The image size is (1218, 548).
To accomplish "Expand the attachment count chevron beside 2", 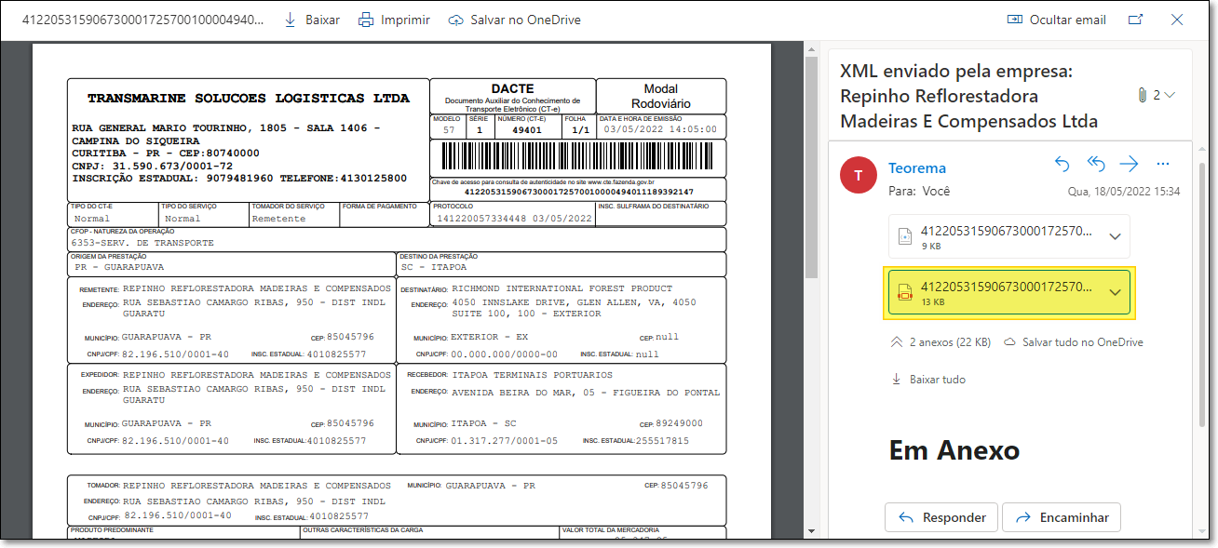I will 1171,95.
